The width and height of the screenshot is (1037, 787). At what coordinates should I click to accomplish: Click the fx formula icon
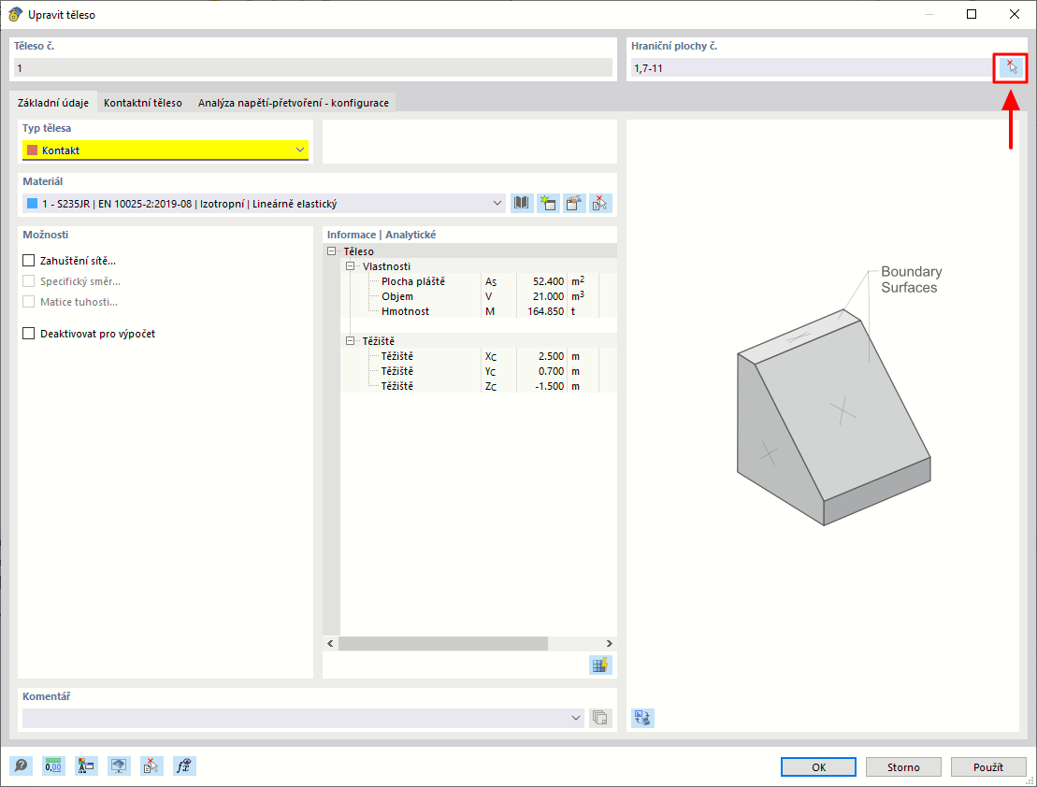point(184,766)
